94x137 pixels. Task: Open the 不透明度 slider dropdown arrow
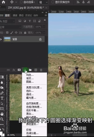coord(44,27)
